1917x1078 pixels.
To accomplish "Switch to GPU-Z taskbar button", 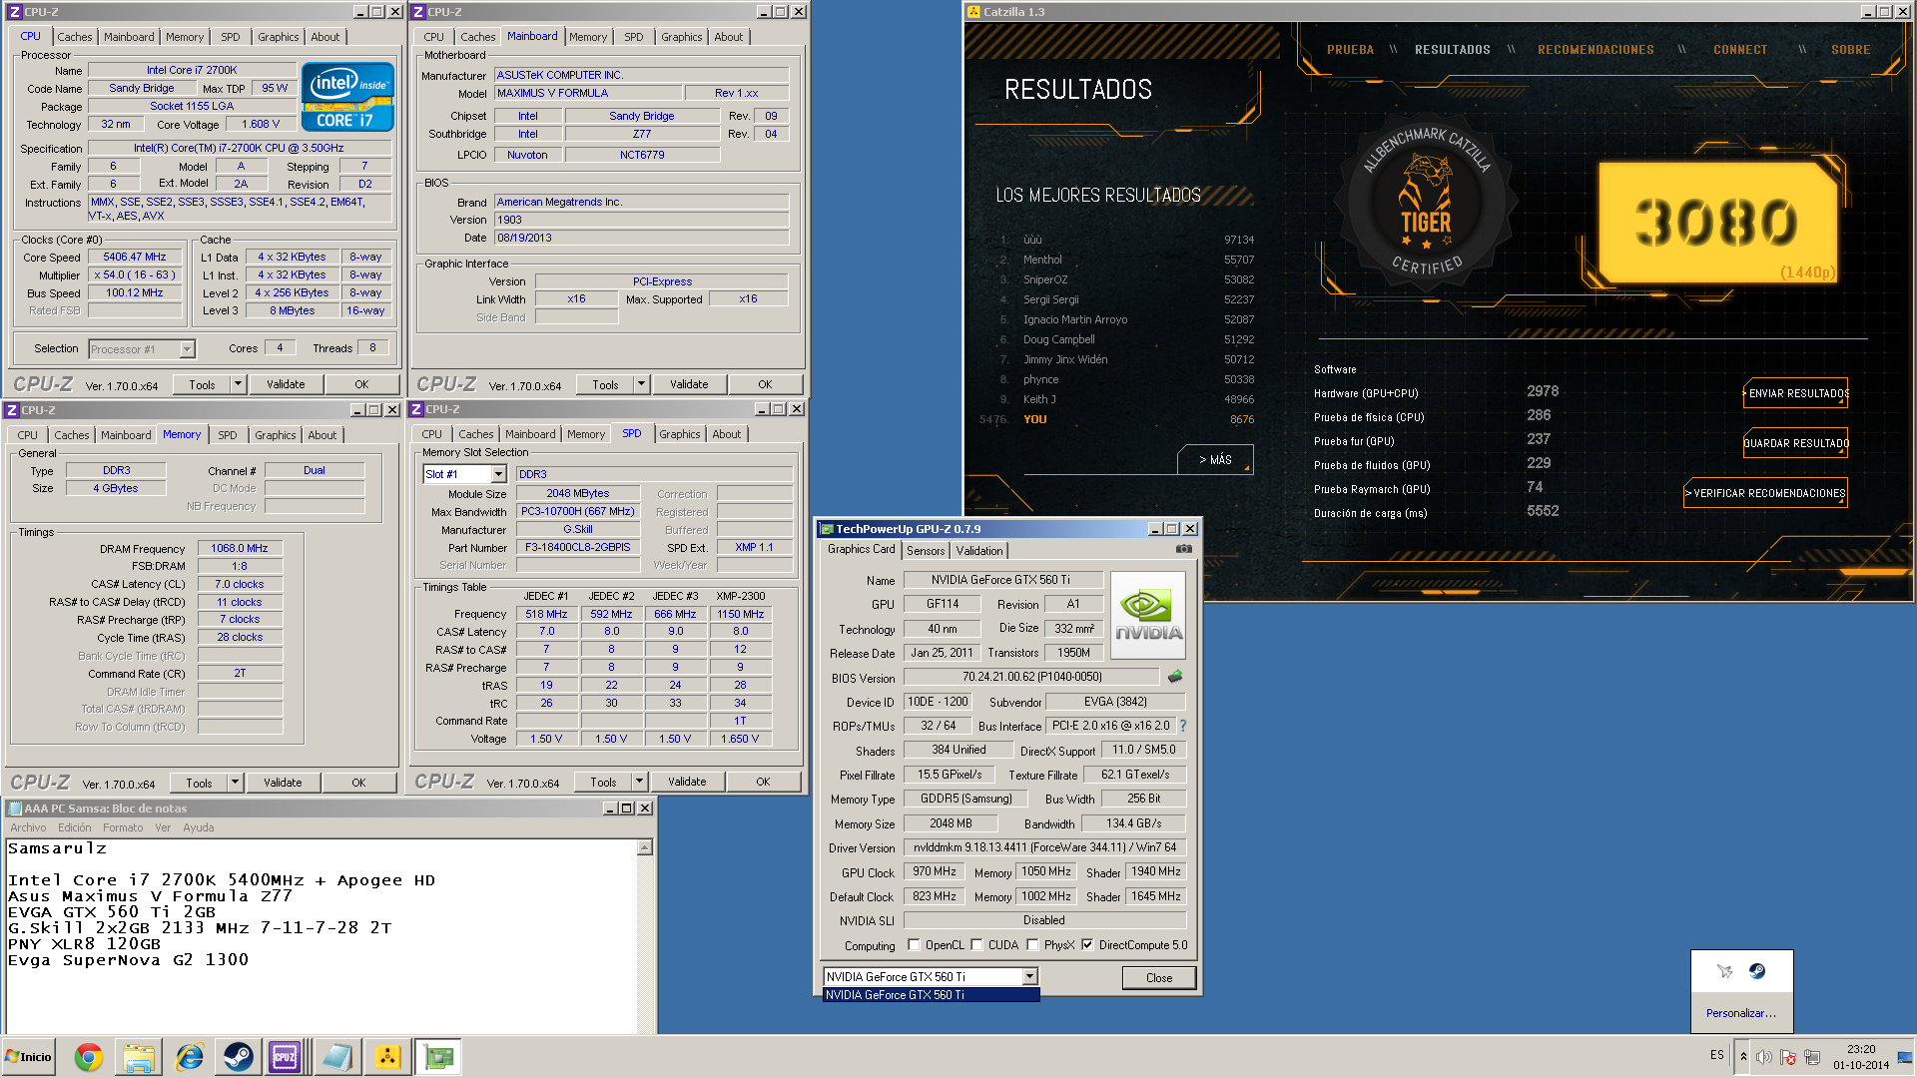I will click(438, 1057).
